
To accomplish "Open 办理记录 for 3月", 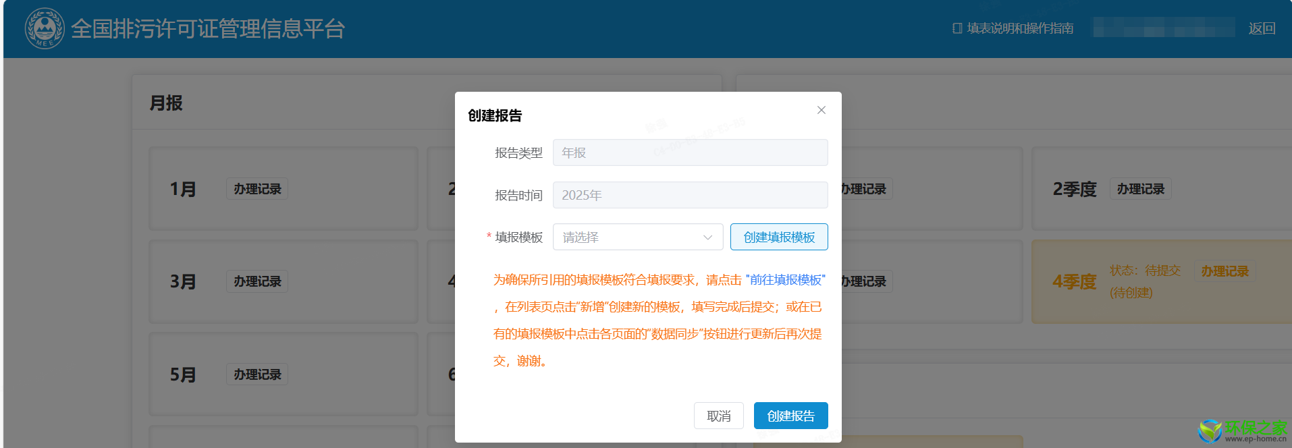I will click(257, 281).
